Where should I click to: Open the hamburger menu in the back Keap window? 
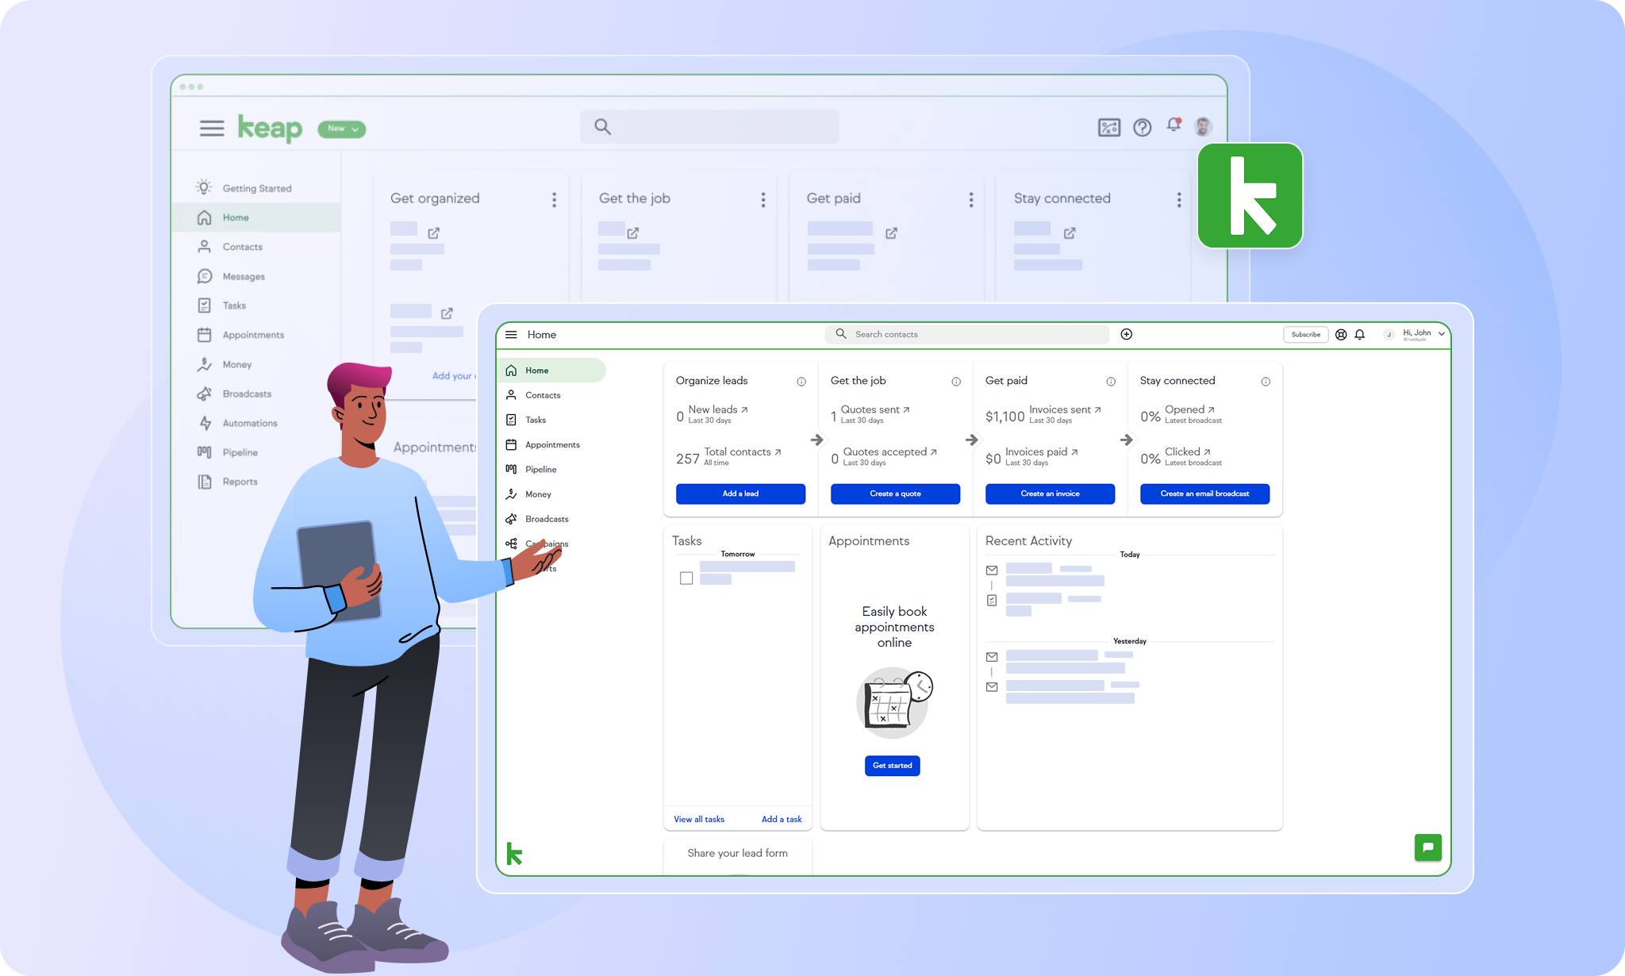pos(212,128)
